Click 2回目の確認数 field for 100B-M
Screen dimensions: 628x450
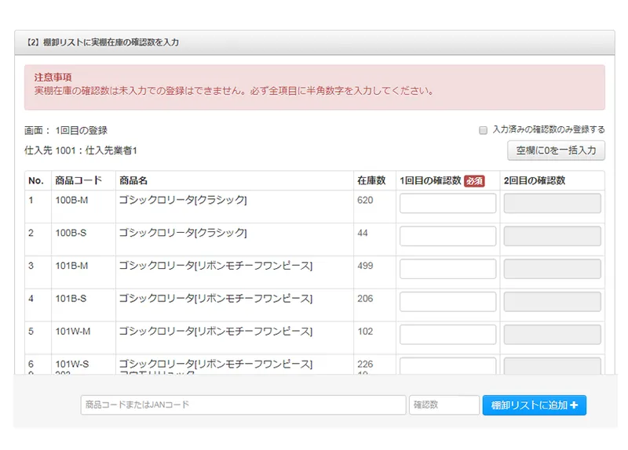pos(553,203)
